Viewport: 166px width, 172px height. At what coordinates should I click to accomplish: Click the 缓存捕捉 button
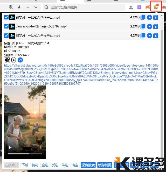pos(105,165)
